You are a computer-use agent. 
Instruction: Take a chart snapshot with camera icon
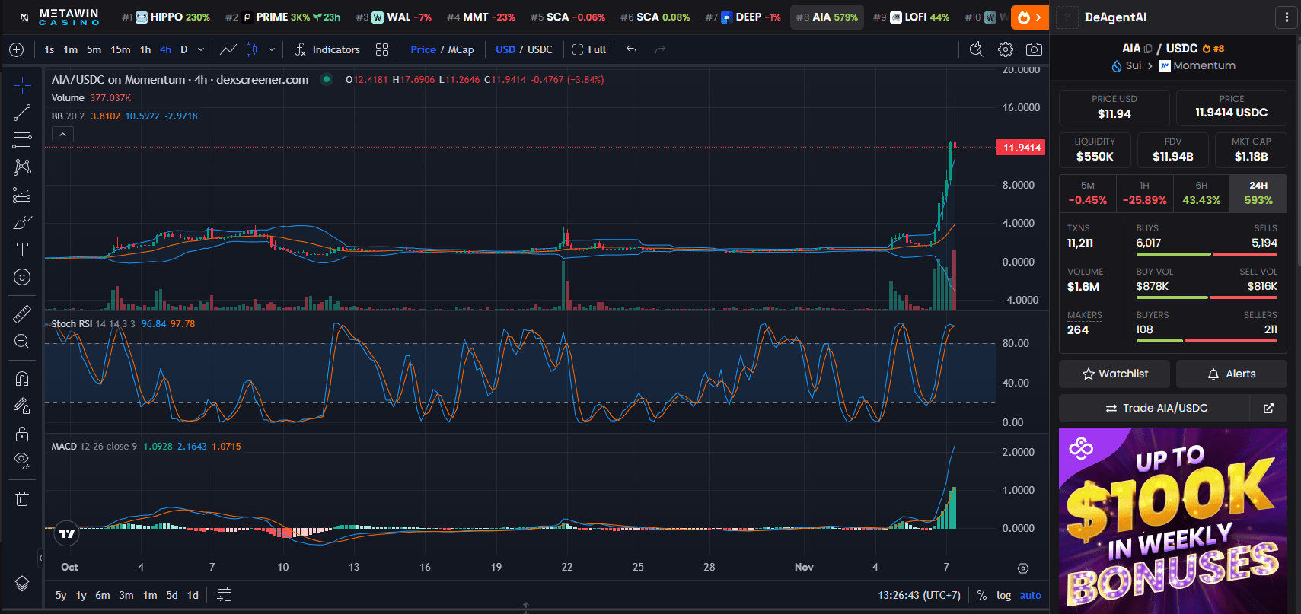point(1034,49)
